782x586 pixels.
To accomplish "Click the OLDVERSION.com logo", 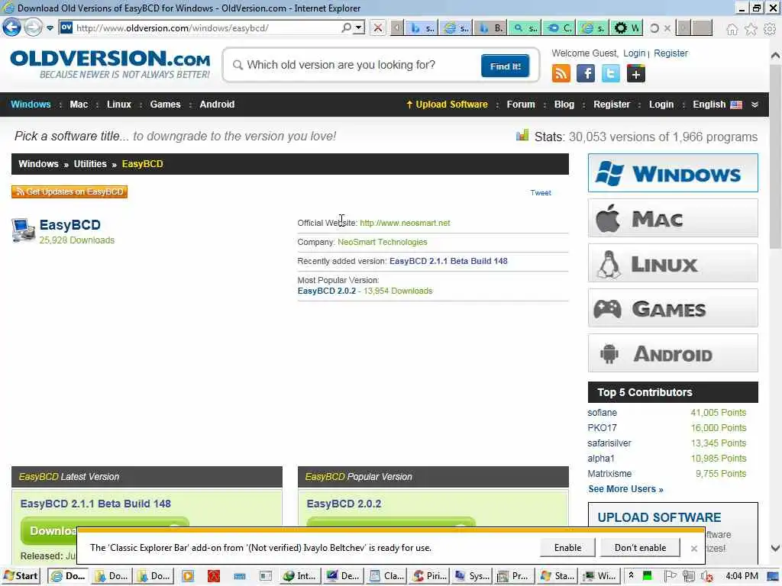I will [110, 64].
